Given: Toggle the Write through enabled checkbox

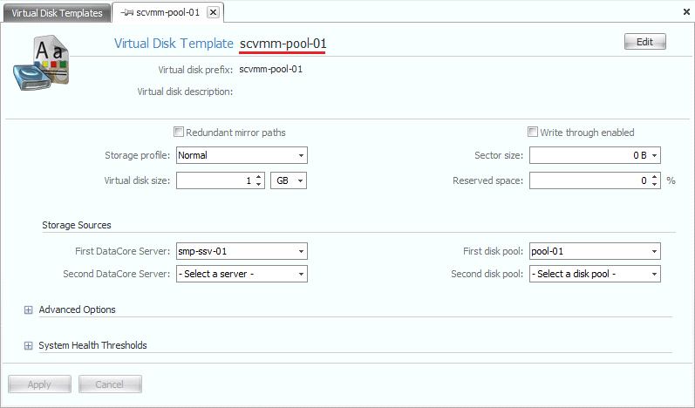Looking at the screenshot, I should click(533, 133).
